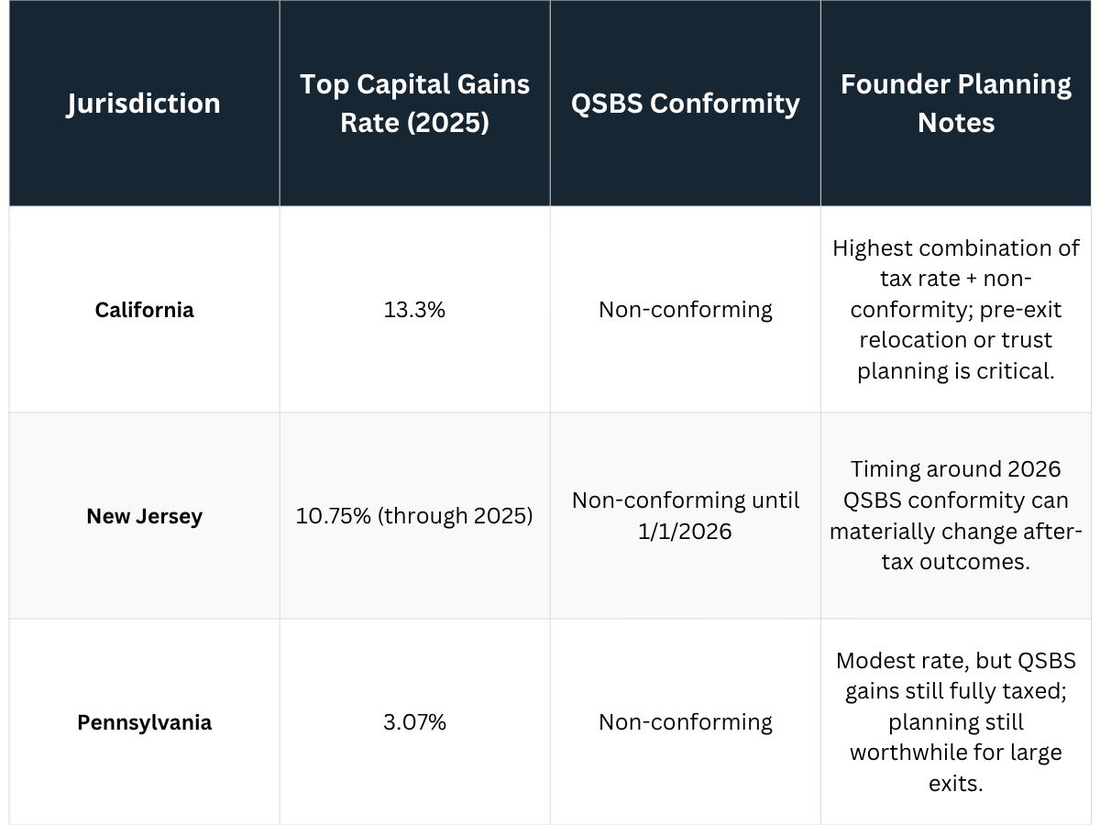This screenshot has height=825, width=1100.
Task: Click the California row label
Action: (x=144, y=310)
